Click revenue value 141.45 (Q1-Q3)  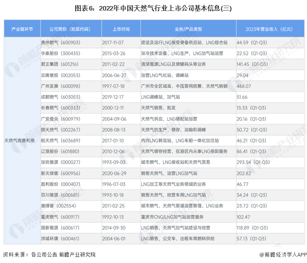(x=252, y=64)
